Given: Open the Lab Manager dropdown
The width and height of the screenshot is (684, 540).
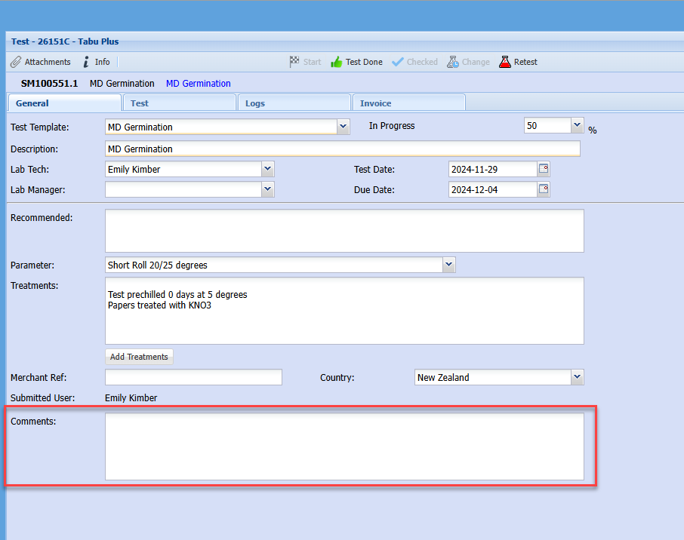Looking at the screenshot, I should pos(268,189).
